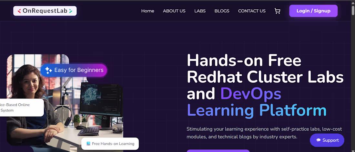This screenshot has width=355, height=152.
Task: Click the Login / Signup button
Action: point(313,11)
